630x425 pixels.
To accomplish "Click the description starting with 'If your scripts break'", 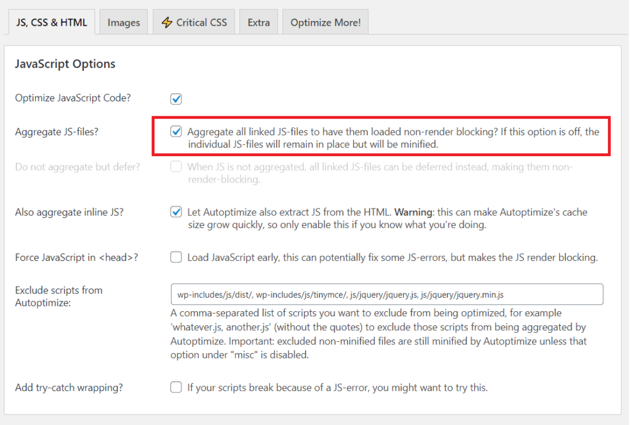I will click(338, 387).
